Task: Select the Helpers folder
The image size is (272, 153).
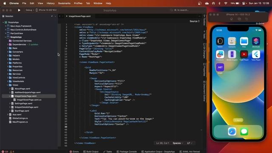Action: coord(16,56)
